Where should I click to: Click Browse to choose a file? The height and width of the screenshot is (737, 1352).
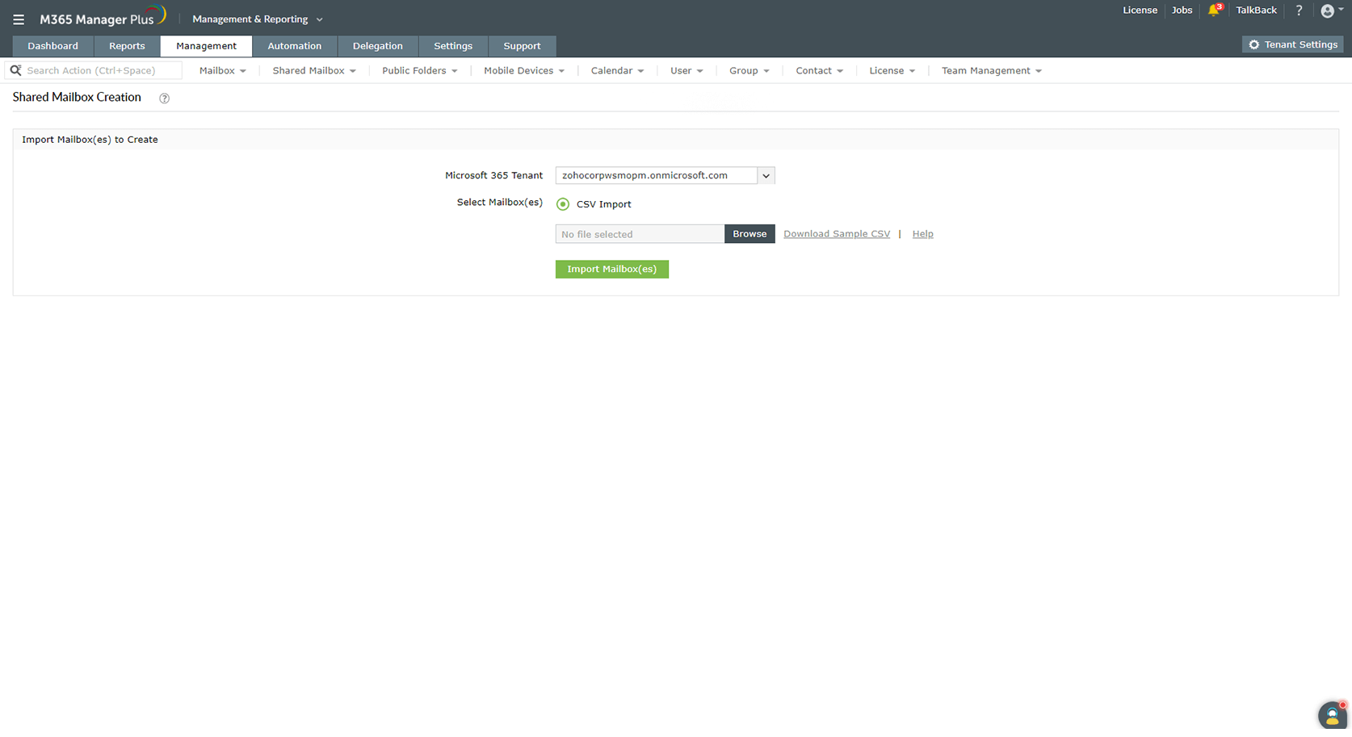point(749,233)
